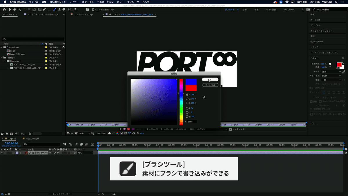Toggle the レンダリング checkbox

point(231,129)
